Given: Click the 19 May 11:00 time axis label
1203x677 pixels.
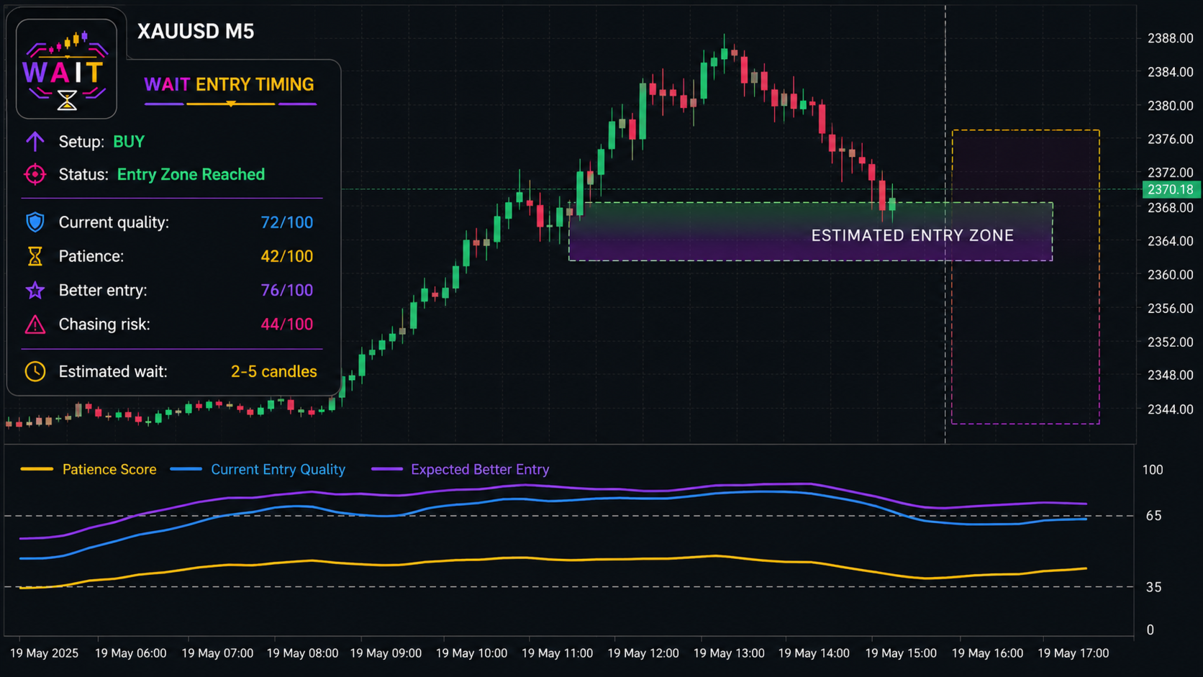Looking at the screenshot, I should 557,653.
